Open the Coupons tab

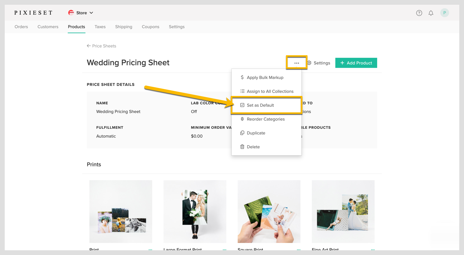coord(151,27)
